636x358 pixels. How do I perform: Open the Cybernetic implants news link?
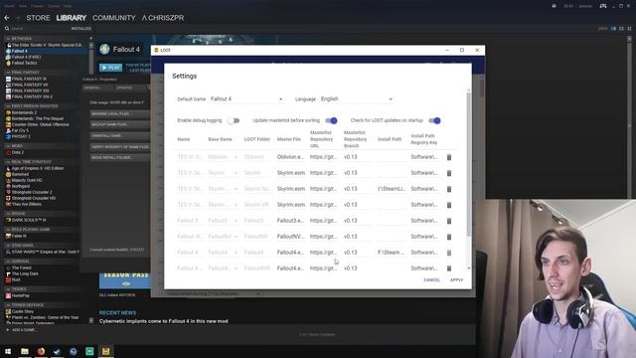(x=163, y=321)
